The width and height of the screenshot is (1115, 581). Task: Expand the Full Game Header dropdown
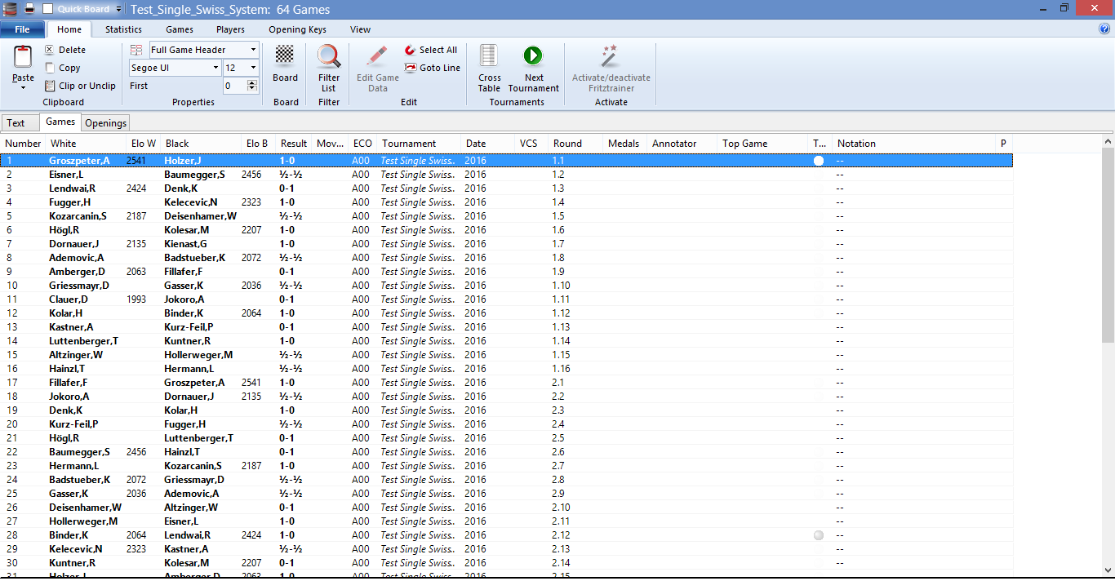coord(253,50)
